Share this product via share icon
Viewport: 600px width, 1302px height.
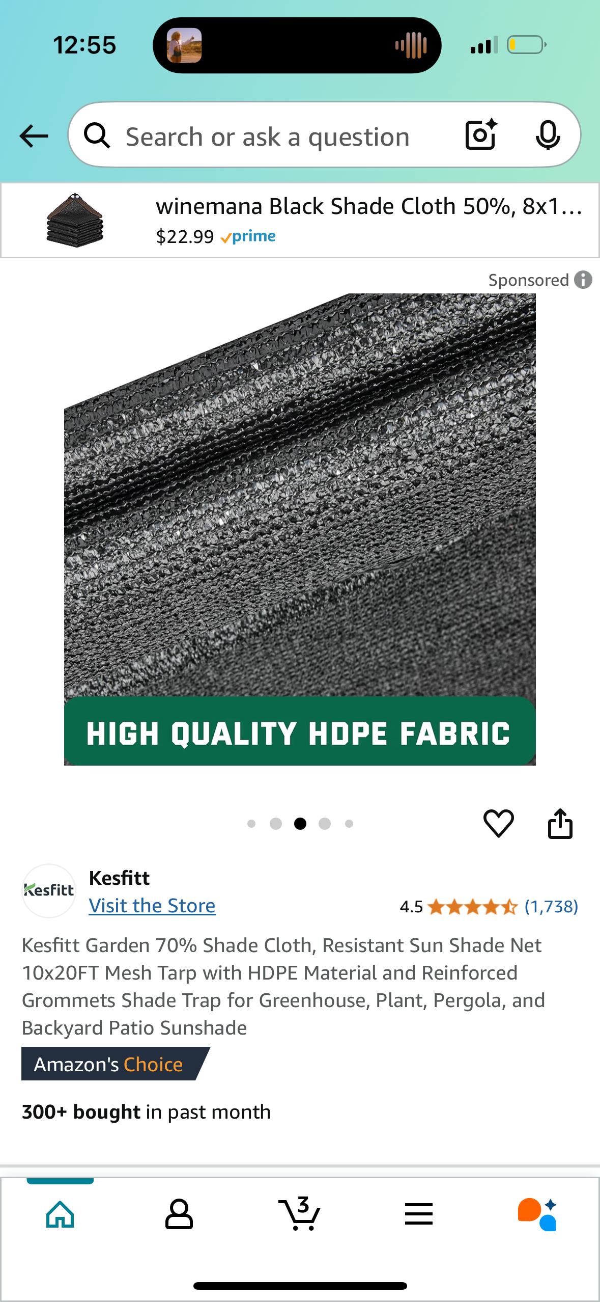(560, 823)
